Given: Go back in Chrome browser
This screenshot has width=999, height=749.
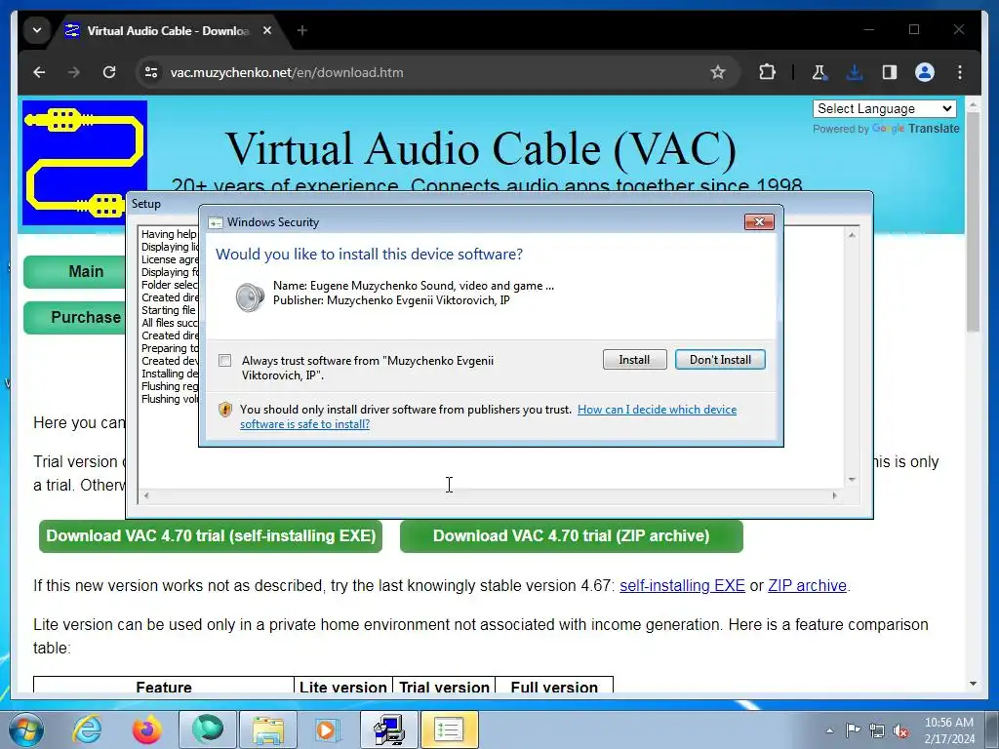Looking at the screenshot, I should click(x=39, y=72).
